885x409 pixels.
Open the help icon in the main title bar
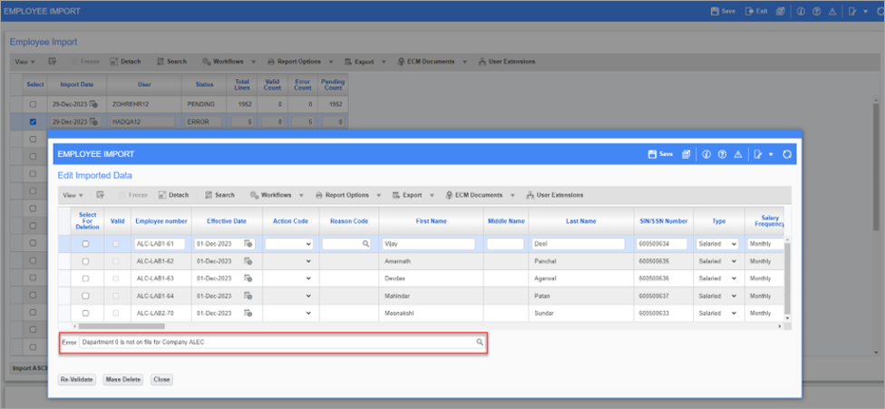tap(816, 11)
